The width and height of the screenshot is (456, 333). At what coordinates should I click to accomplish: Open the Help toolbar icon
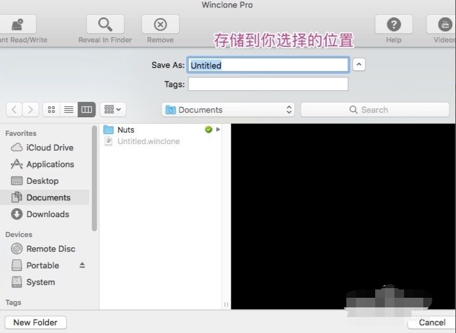394,24
